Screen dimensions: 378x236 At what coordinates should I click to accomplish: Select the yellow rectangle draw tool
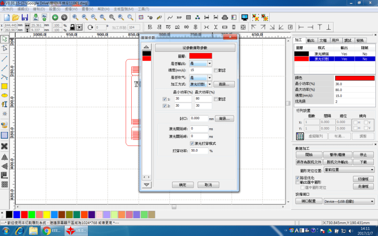[x=4, y=86]
